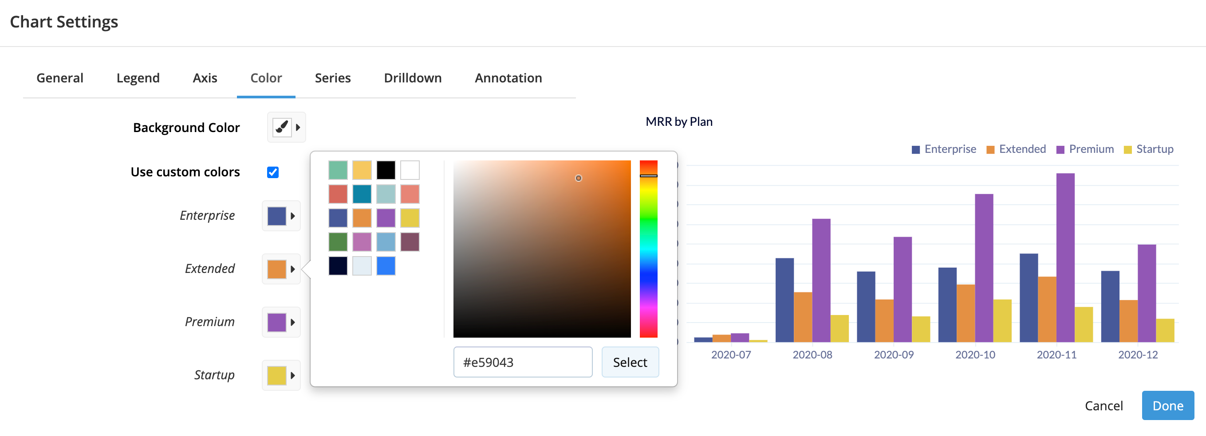Click the 2020-07 axis label

click(x=731, y=354)
